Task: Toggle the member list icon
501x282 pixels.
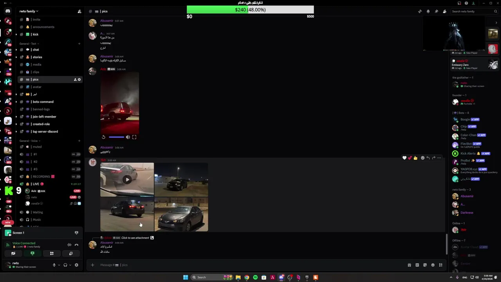Action: (x=445, y=11)
